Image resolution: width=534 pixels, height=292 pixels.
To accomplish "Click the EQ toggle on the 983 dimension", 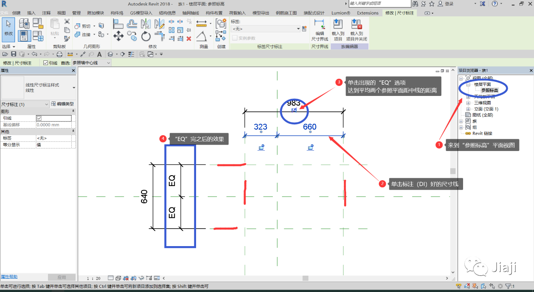I will pos(294,110).
